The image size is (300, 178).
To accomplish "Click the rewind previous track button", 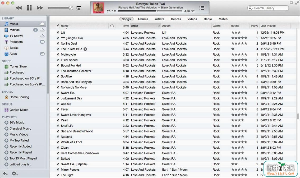I will (19, 8).
